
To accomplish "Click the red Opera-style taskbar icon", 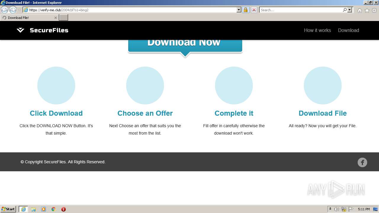I will [x=63, y=209].
